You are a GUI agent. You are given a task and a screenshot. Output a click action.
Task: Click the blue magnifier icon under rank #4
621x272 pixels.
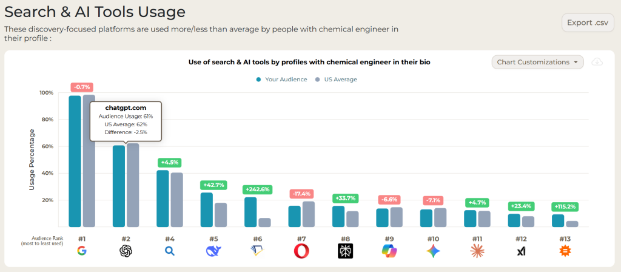pos(169,251)
